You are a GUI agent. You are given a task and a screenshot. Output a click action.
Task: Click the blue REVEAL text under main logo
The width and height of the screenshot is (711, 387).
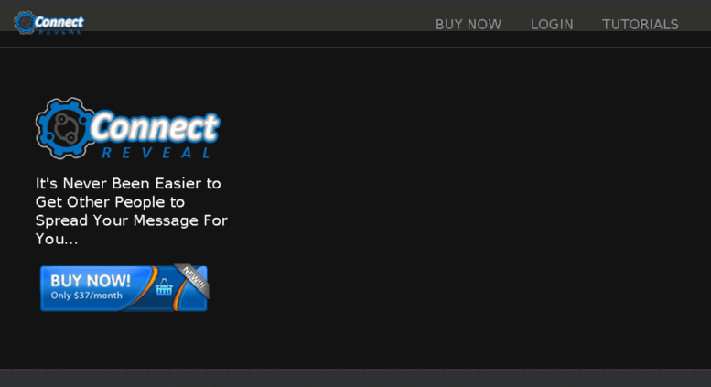[156, 153]
